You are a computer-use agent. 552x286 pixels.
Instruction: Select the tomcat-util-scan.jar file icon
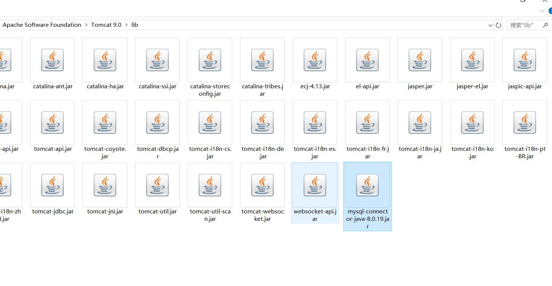pos(210,185)
